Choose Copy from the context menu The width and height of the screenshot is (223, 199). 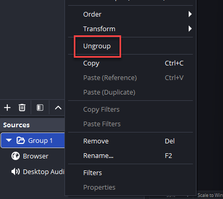point(130,63)
